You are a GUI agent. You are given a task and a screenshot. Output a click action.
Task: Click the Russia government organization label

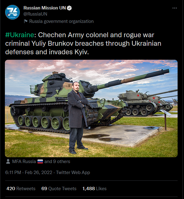pyautogui.click(x=61, y=21)
